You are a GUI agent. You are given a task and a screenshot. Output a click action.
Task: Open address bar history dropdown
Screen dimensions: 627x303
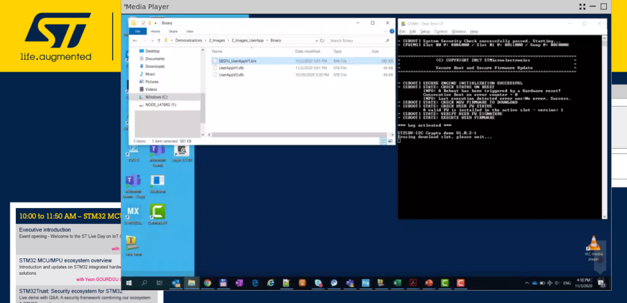click(x=317, y=40)
